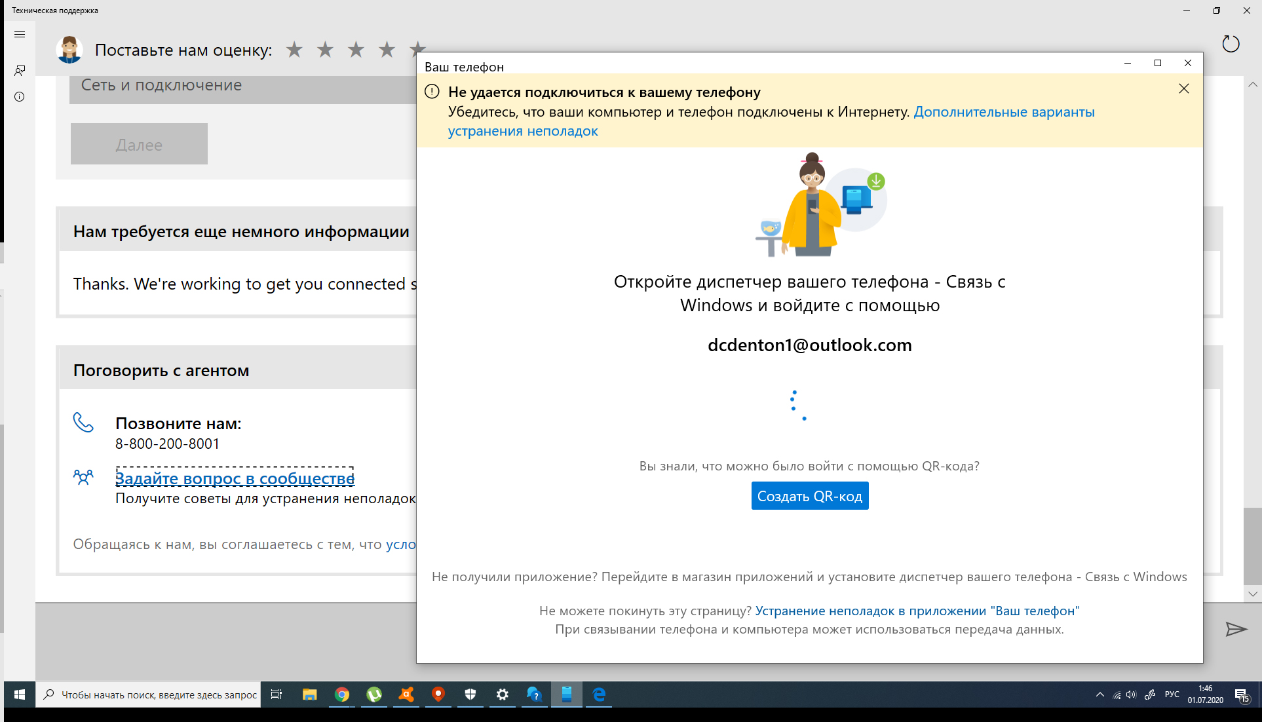Screen dimensions: 1262x722
Task: Click the taskbar search box
Action: [x=149, y=694]
